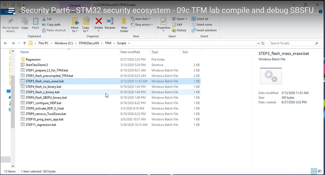Screen dimensions: 325x175
Task: Open file History
Action: point(179,30)
